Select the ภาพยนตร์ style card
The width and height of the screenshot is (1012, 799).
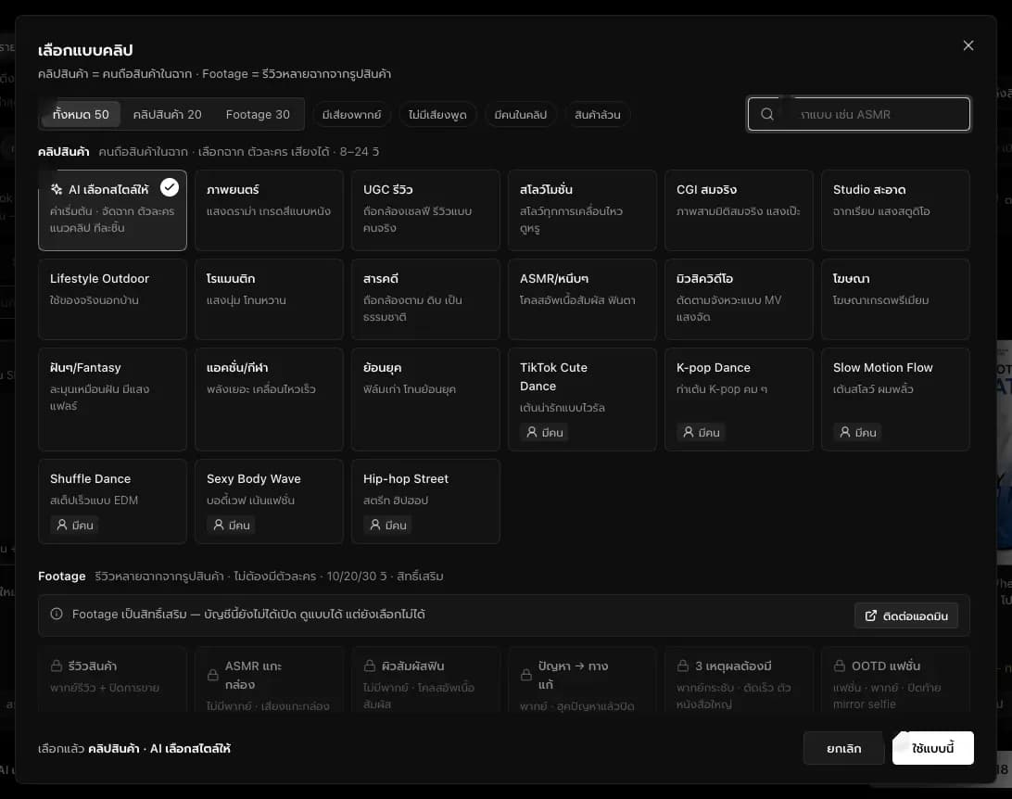[269, 209]
